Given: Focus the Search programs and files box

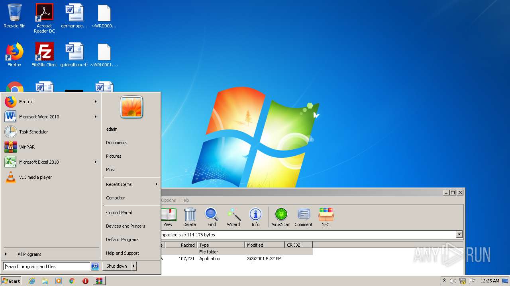Looking at the screenshot, I should click(x=47, y=267).
